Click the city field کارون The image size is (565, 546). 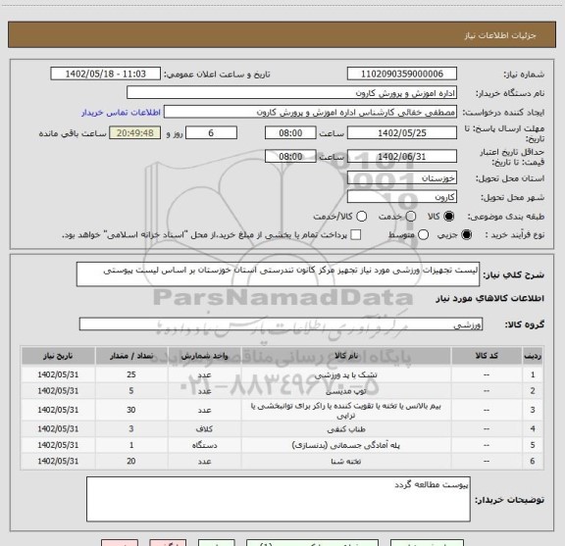pos(402,197)
